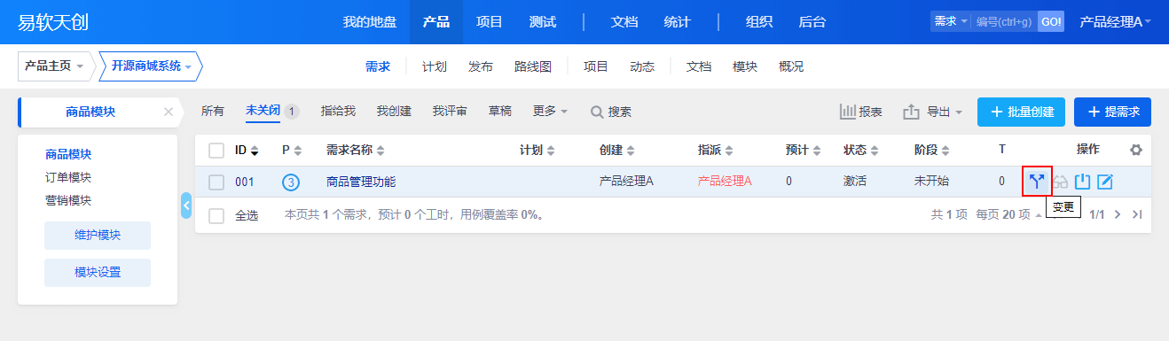Toggle the 全选 checkbox at the table footer
This screenshot has width=1169, height=341.
pos(216,215)
